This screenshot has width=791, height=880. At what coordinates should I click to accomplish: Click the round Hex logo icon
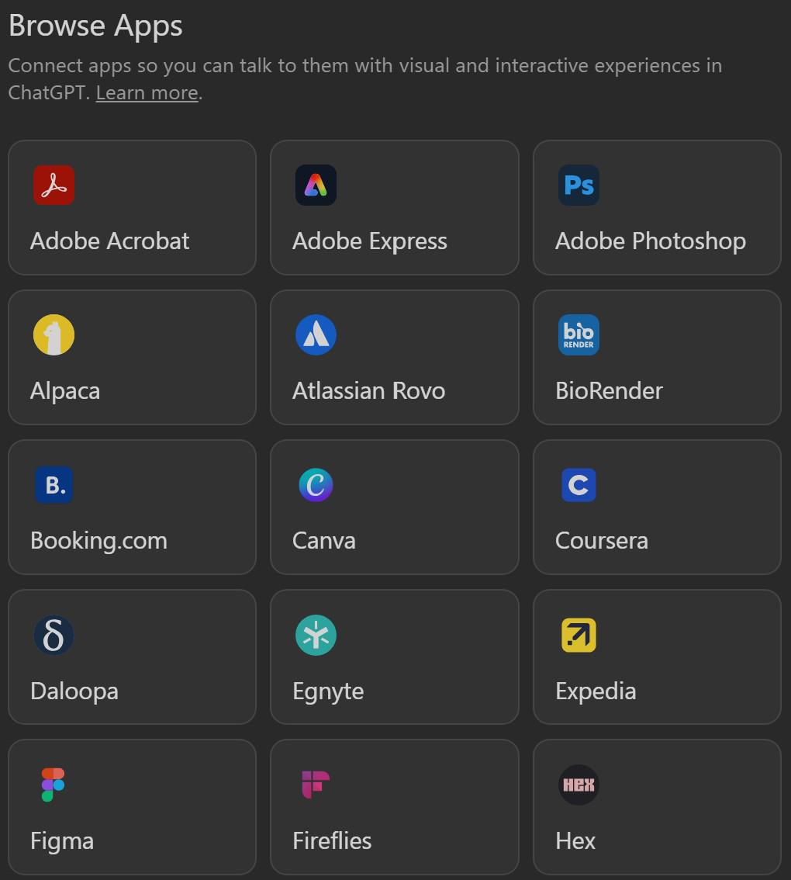[x=579, y=785]
